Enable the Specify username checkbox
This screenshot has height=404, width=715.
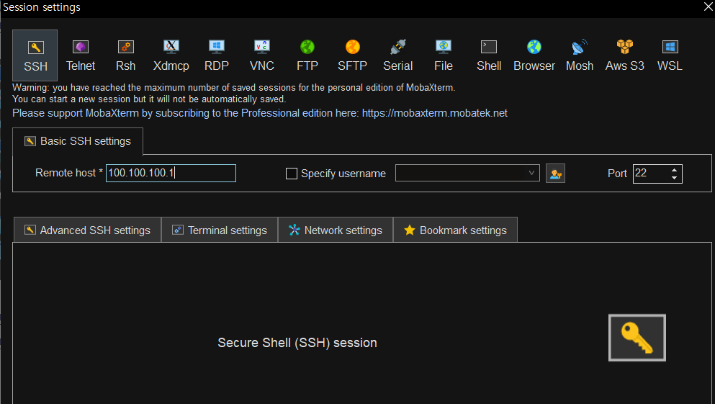coord(292,174)
